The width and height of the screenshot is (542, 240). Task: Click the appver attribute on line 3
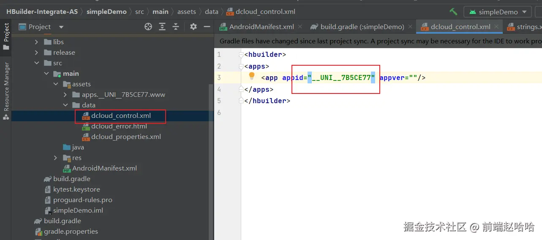coord(392,77)
